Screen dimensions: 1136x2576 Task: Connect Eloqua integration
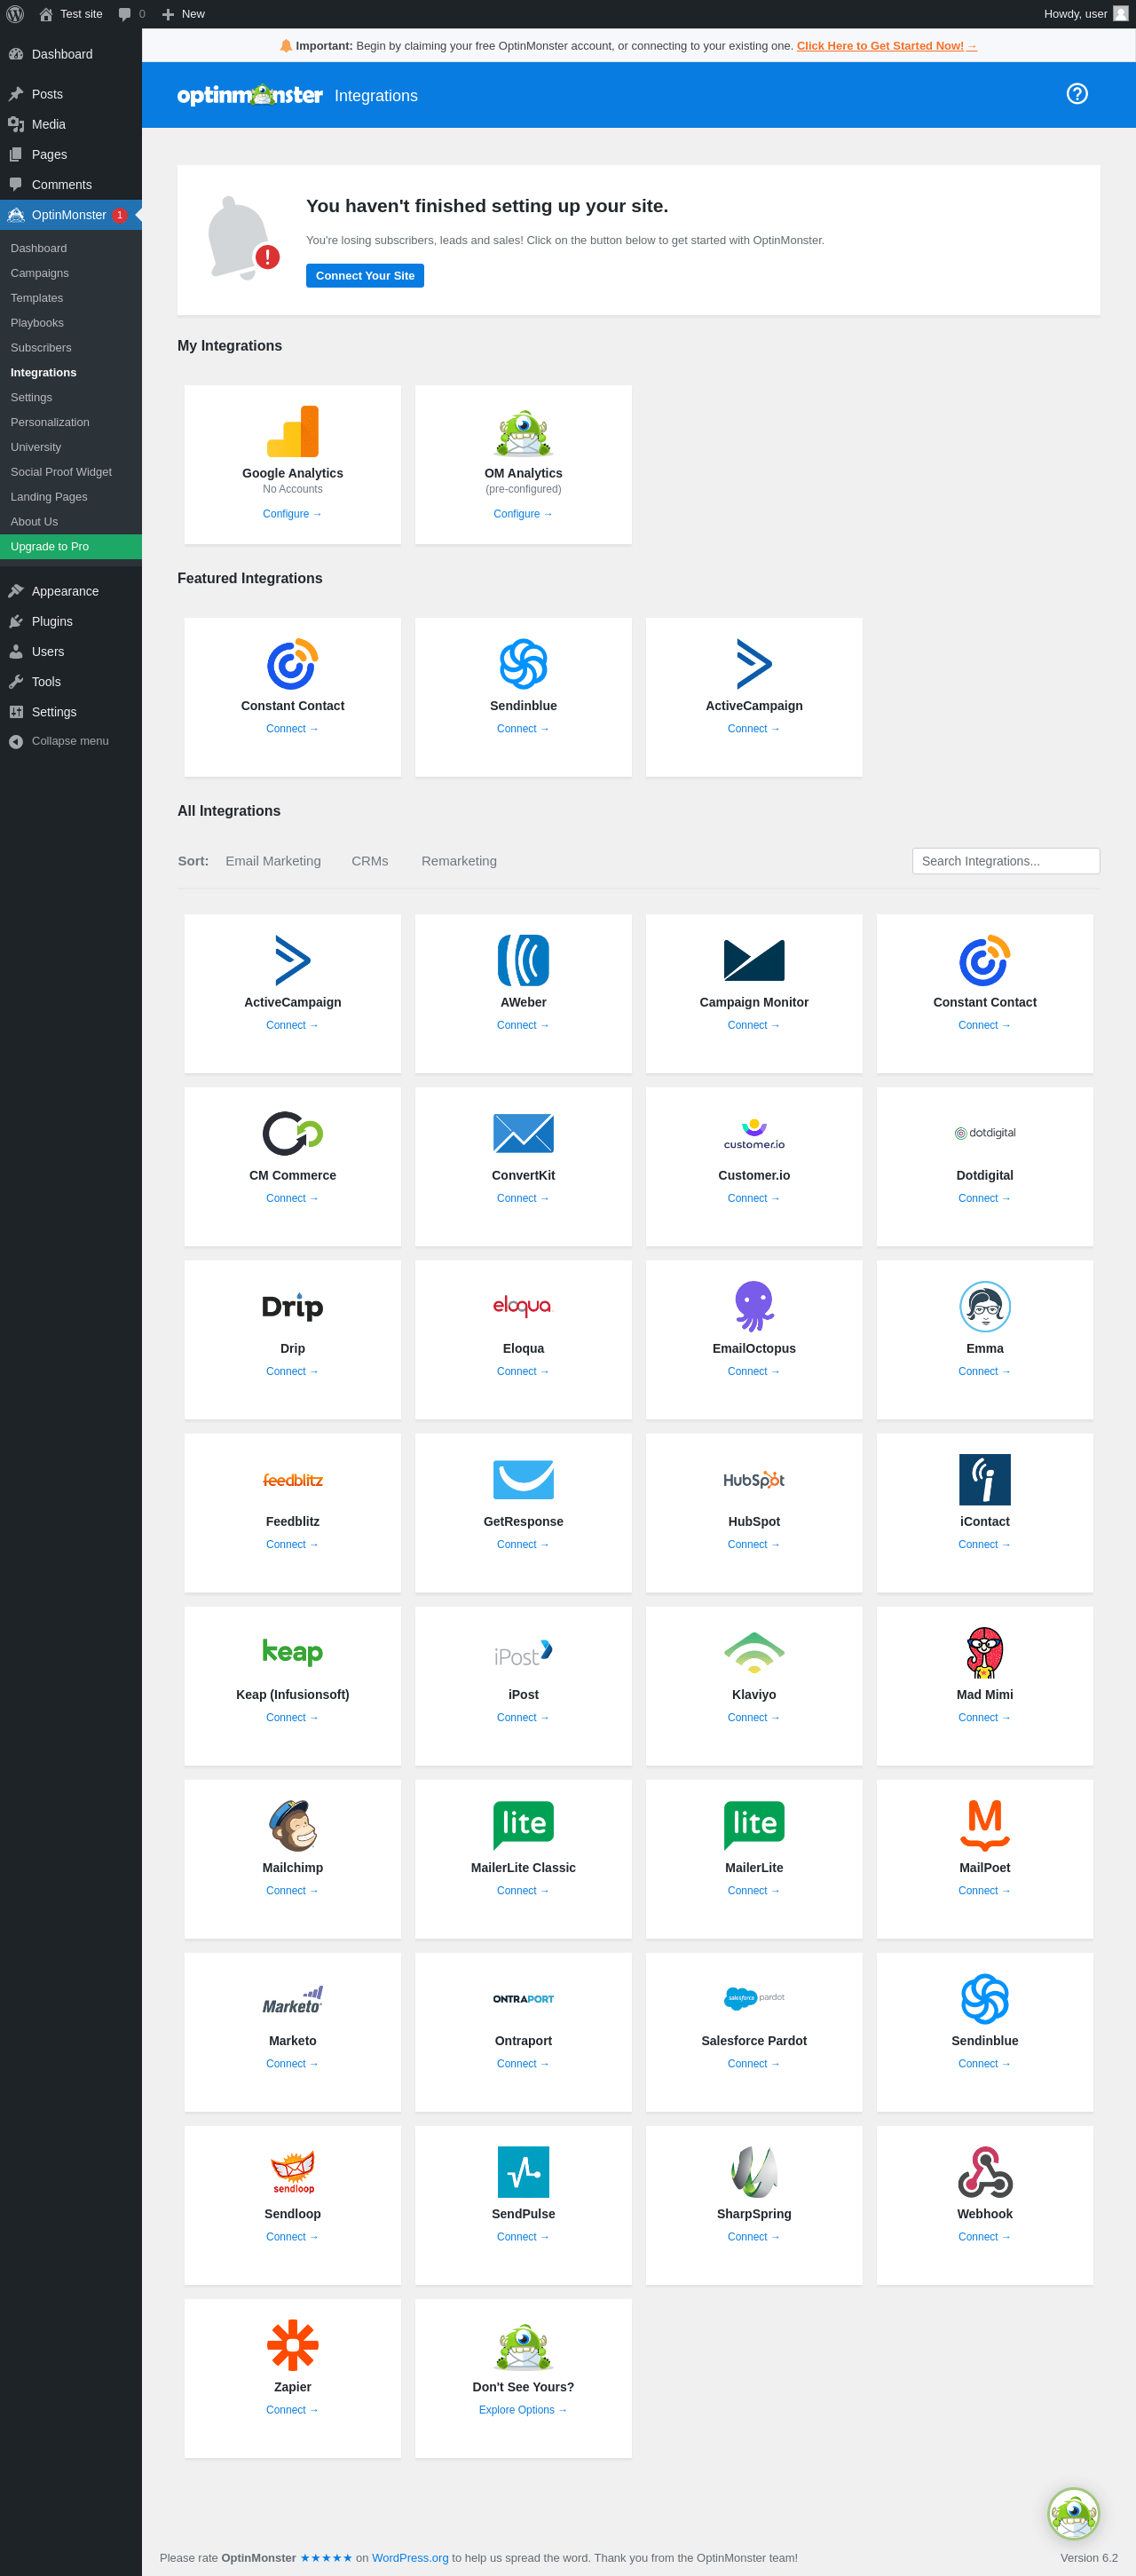[523, 1371]
